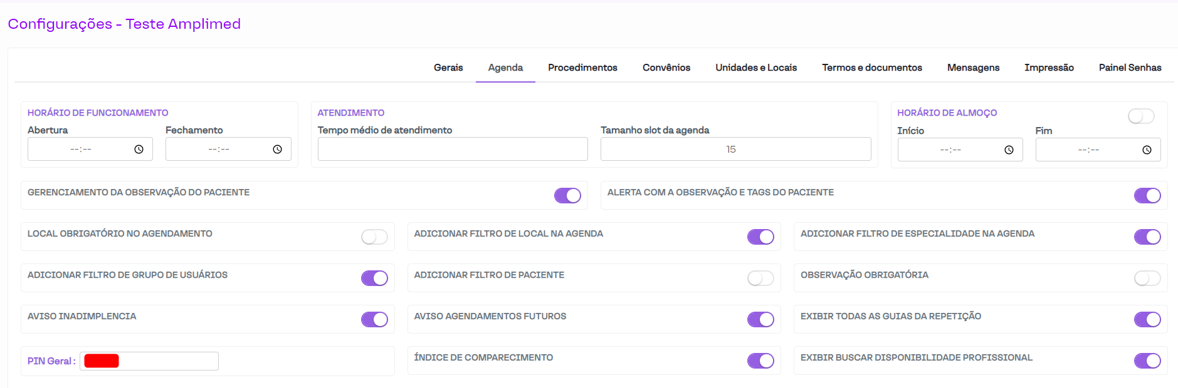Open time picker for lunch Fim
This screenshot has width=1178, height=388.
tap(1147, 150)
